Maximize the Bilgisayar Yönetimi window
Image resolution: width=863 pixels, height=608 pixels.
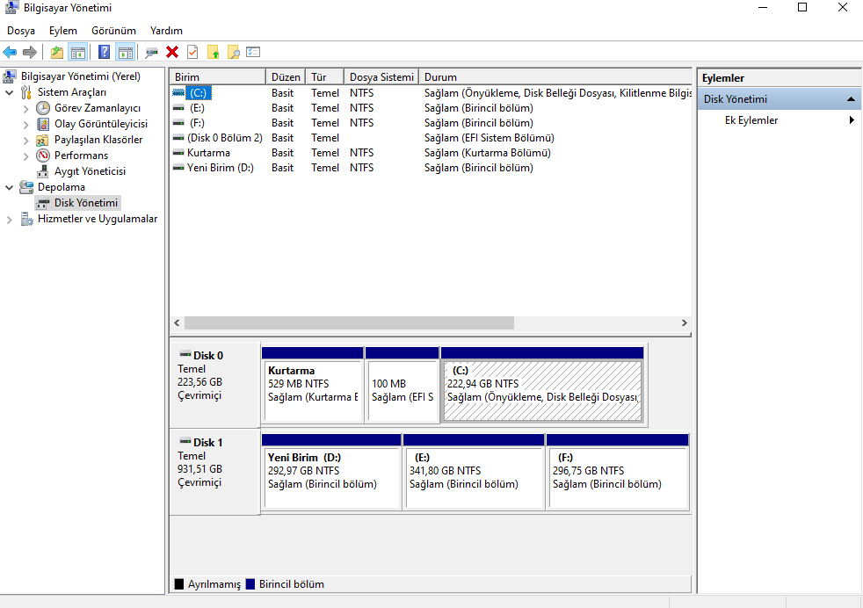click(802, 8)
